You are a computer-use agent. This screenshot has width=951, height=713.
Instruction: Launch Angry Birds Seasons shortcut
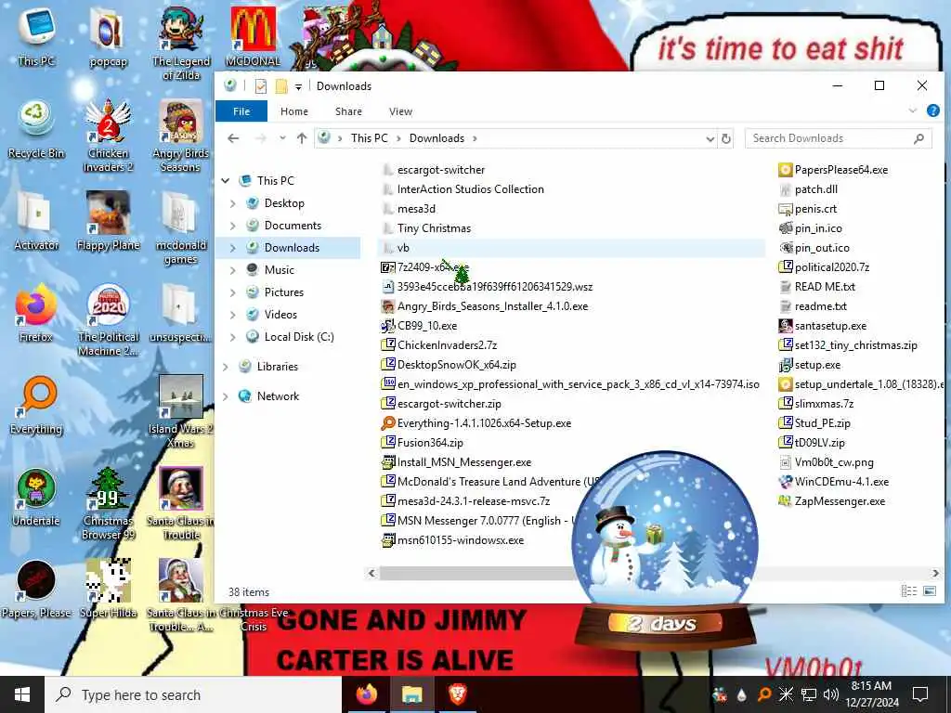point(181,136)
